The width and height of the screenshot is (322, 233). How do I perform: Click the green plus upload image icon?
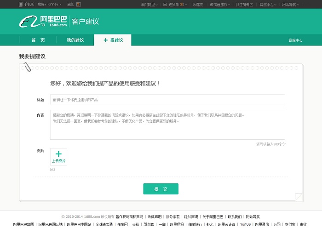58,154
